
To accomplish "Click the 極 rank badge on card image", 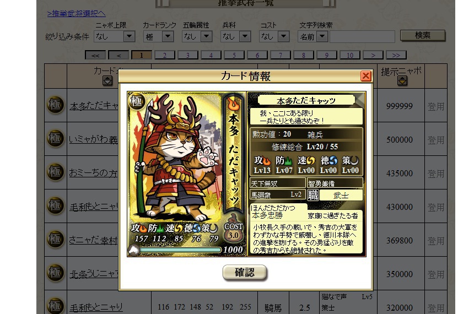I will tap(136, 101).
